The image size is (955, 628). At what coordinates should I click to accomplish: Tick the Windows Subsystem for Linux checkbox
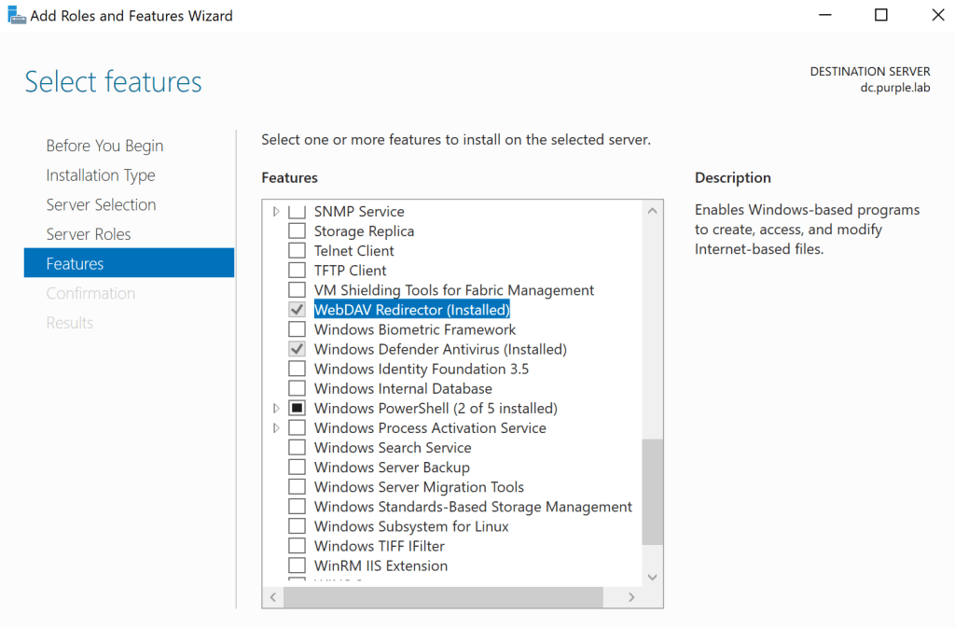pyautogui.click(x=297, y=526)
